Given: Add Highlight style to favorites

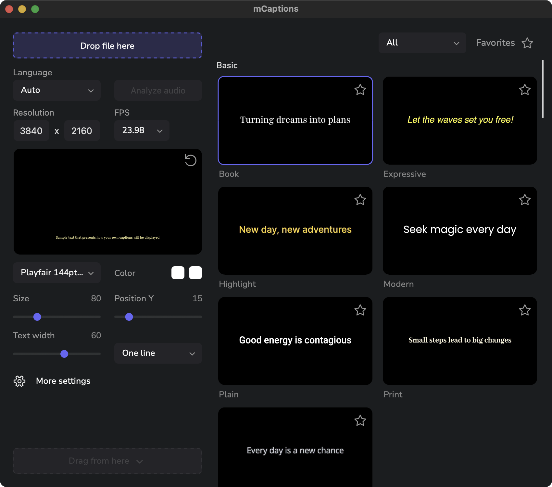Looking at the screenshot, I should pyautogui.click(x=360, y=200).
